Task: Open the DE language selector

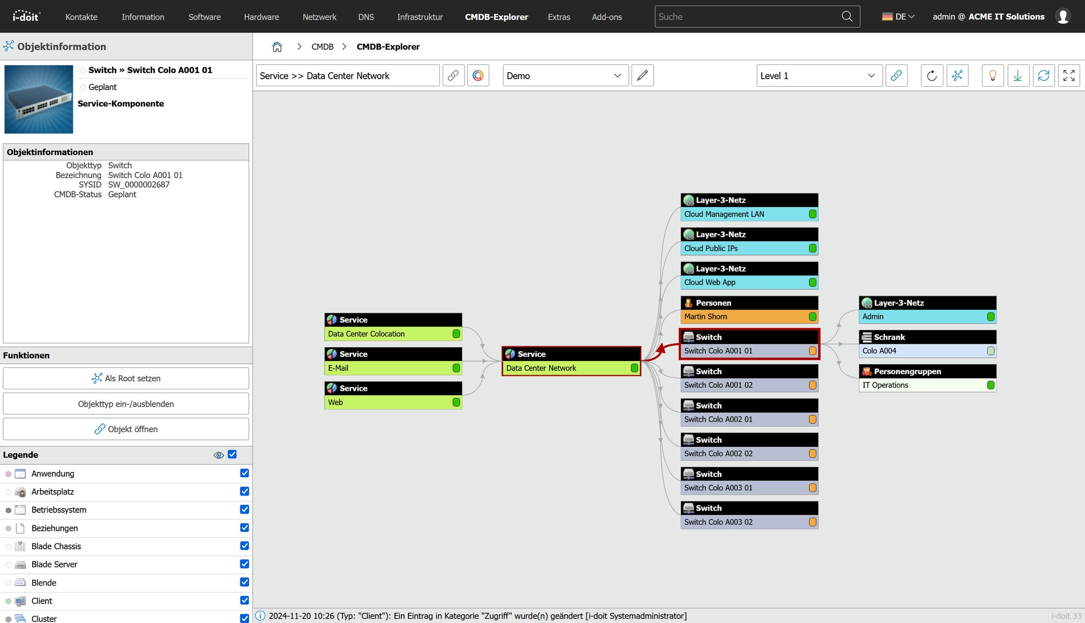Action: point(897,16)
